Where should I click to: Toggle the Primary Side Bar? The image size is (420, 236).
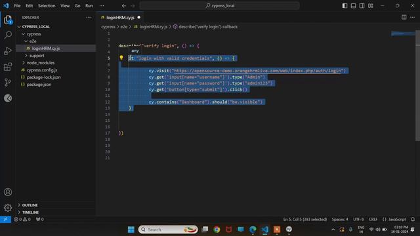(345, 6)
